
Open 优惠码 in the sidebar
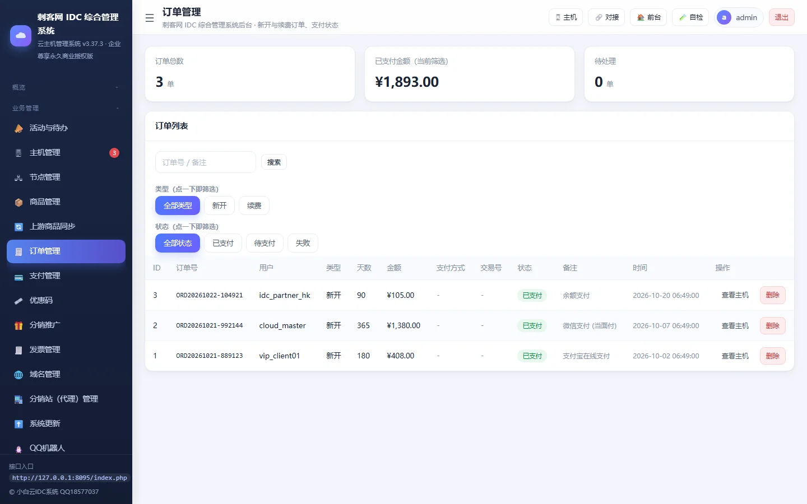66,301
